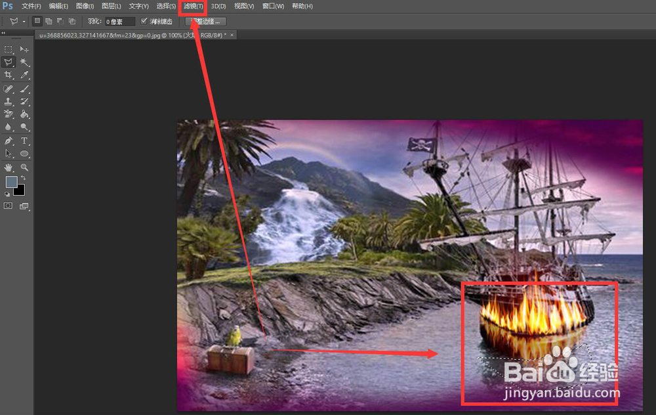Screen dimensions: 656x415
Task: Reset default foreground and background colors
Action: click(x=7, y=194)
